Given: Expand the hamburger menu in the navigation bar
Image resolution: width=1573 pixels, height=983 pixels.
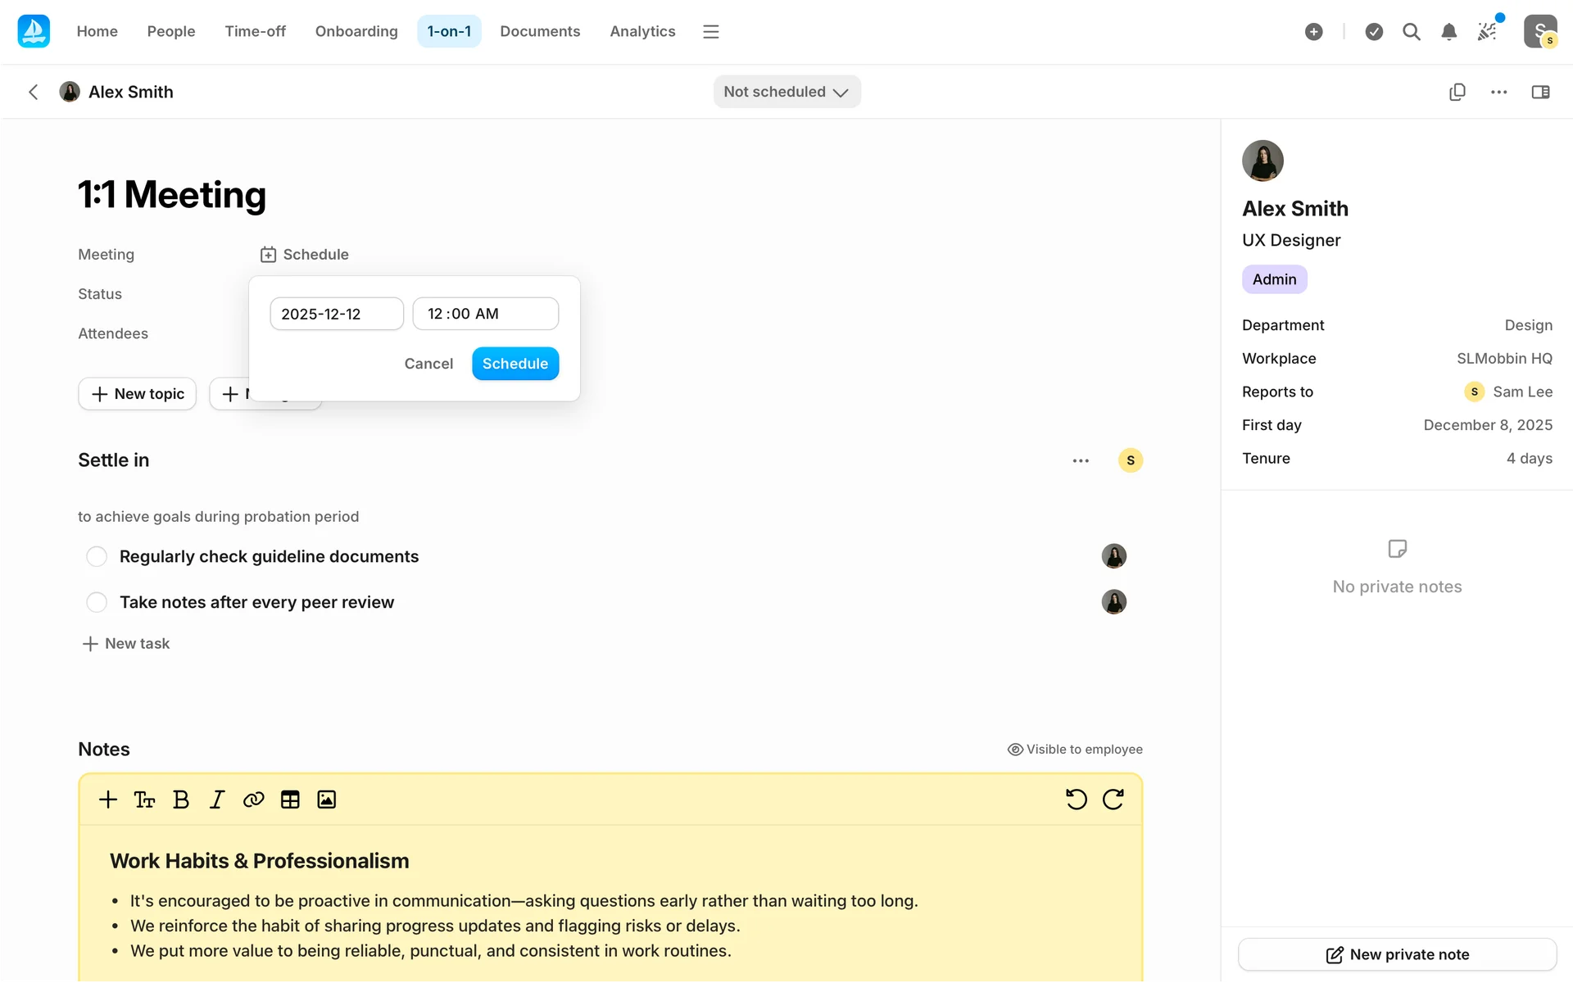Looking at the screenshot, I should click(x=710, y=32).
